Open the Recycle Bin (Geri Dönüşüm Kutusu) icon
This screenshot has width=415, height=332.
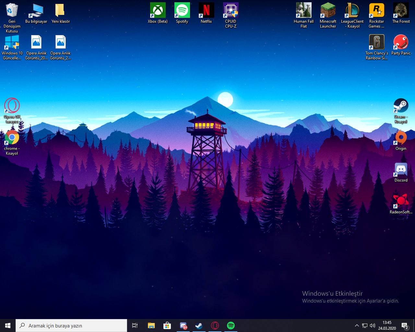tap(12, 18)
